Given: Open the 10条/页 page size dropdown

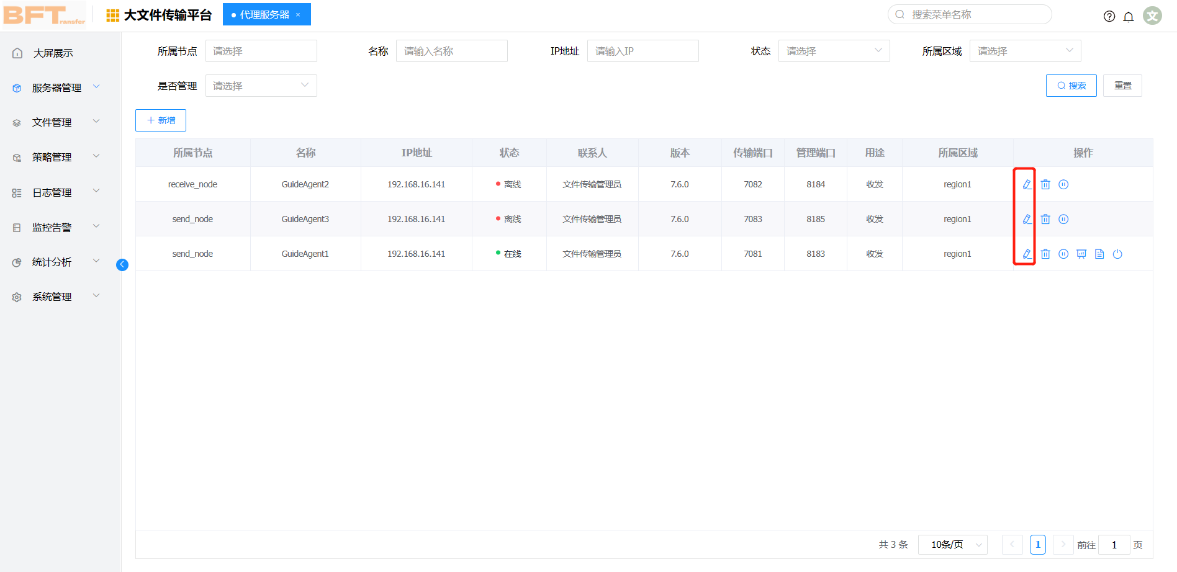Looking at the screenshot, I should pos(952,544).
